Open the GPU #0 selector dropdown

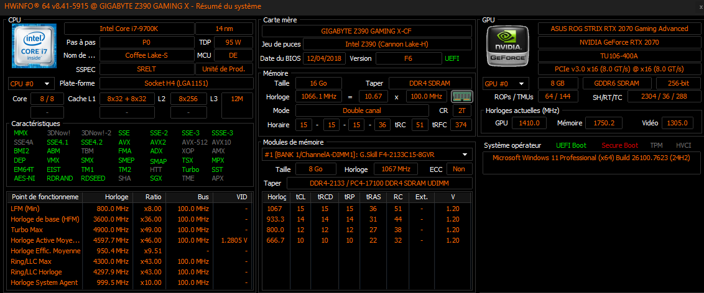[505, 84]
